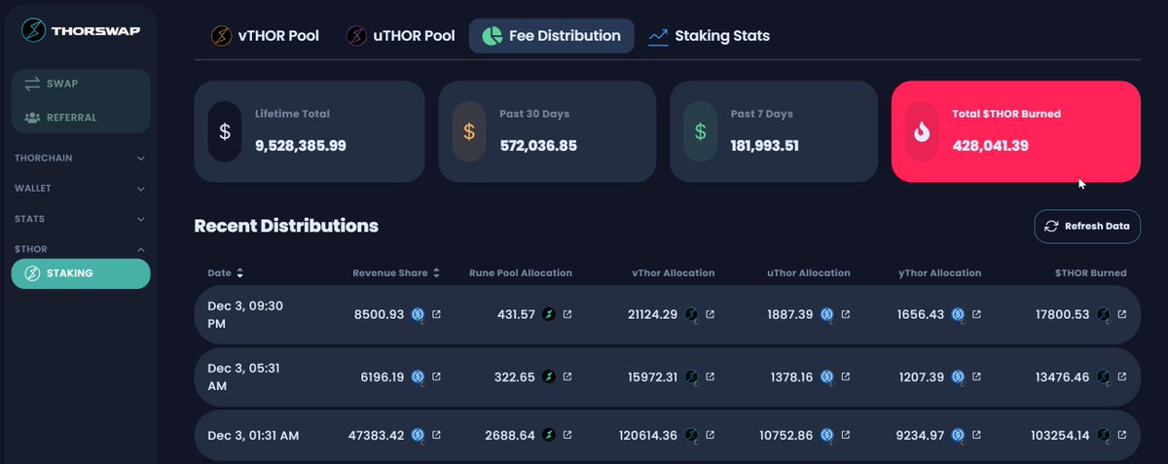Click the $THOR Burned column header

coord(1090,273)
